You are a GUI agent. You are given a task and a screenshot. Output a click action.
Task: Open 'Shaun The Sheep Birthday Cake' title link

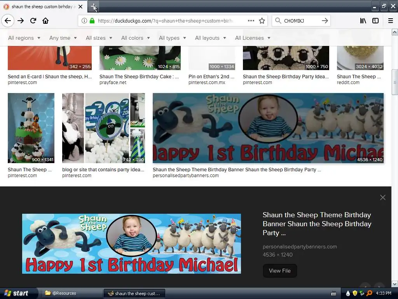click(x=139, y=77)
